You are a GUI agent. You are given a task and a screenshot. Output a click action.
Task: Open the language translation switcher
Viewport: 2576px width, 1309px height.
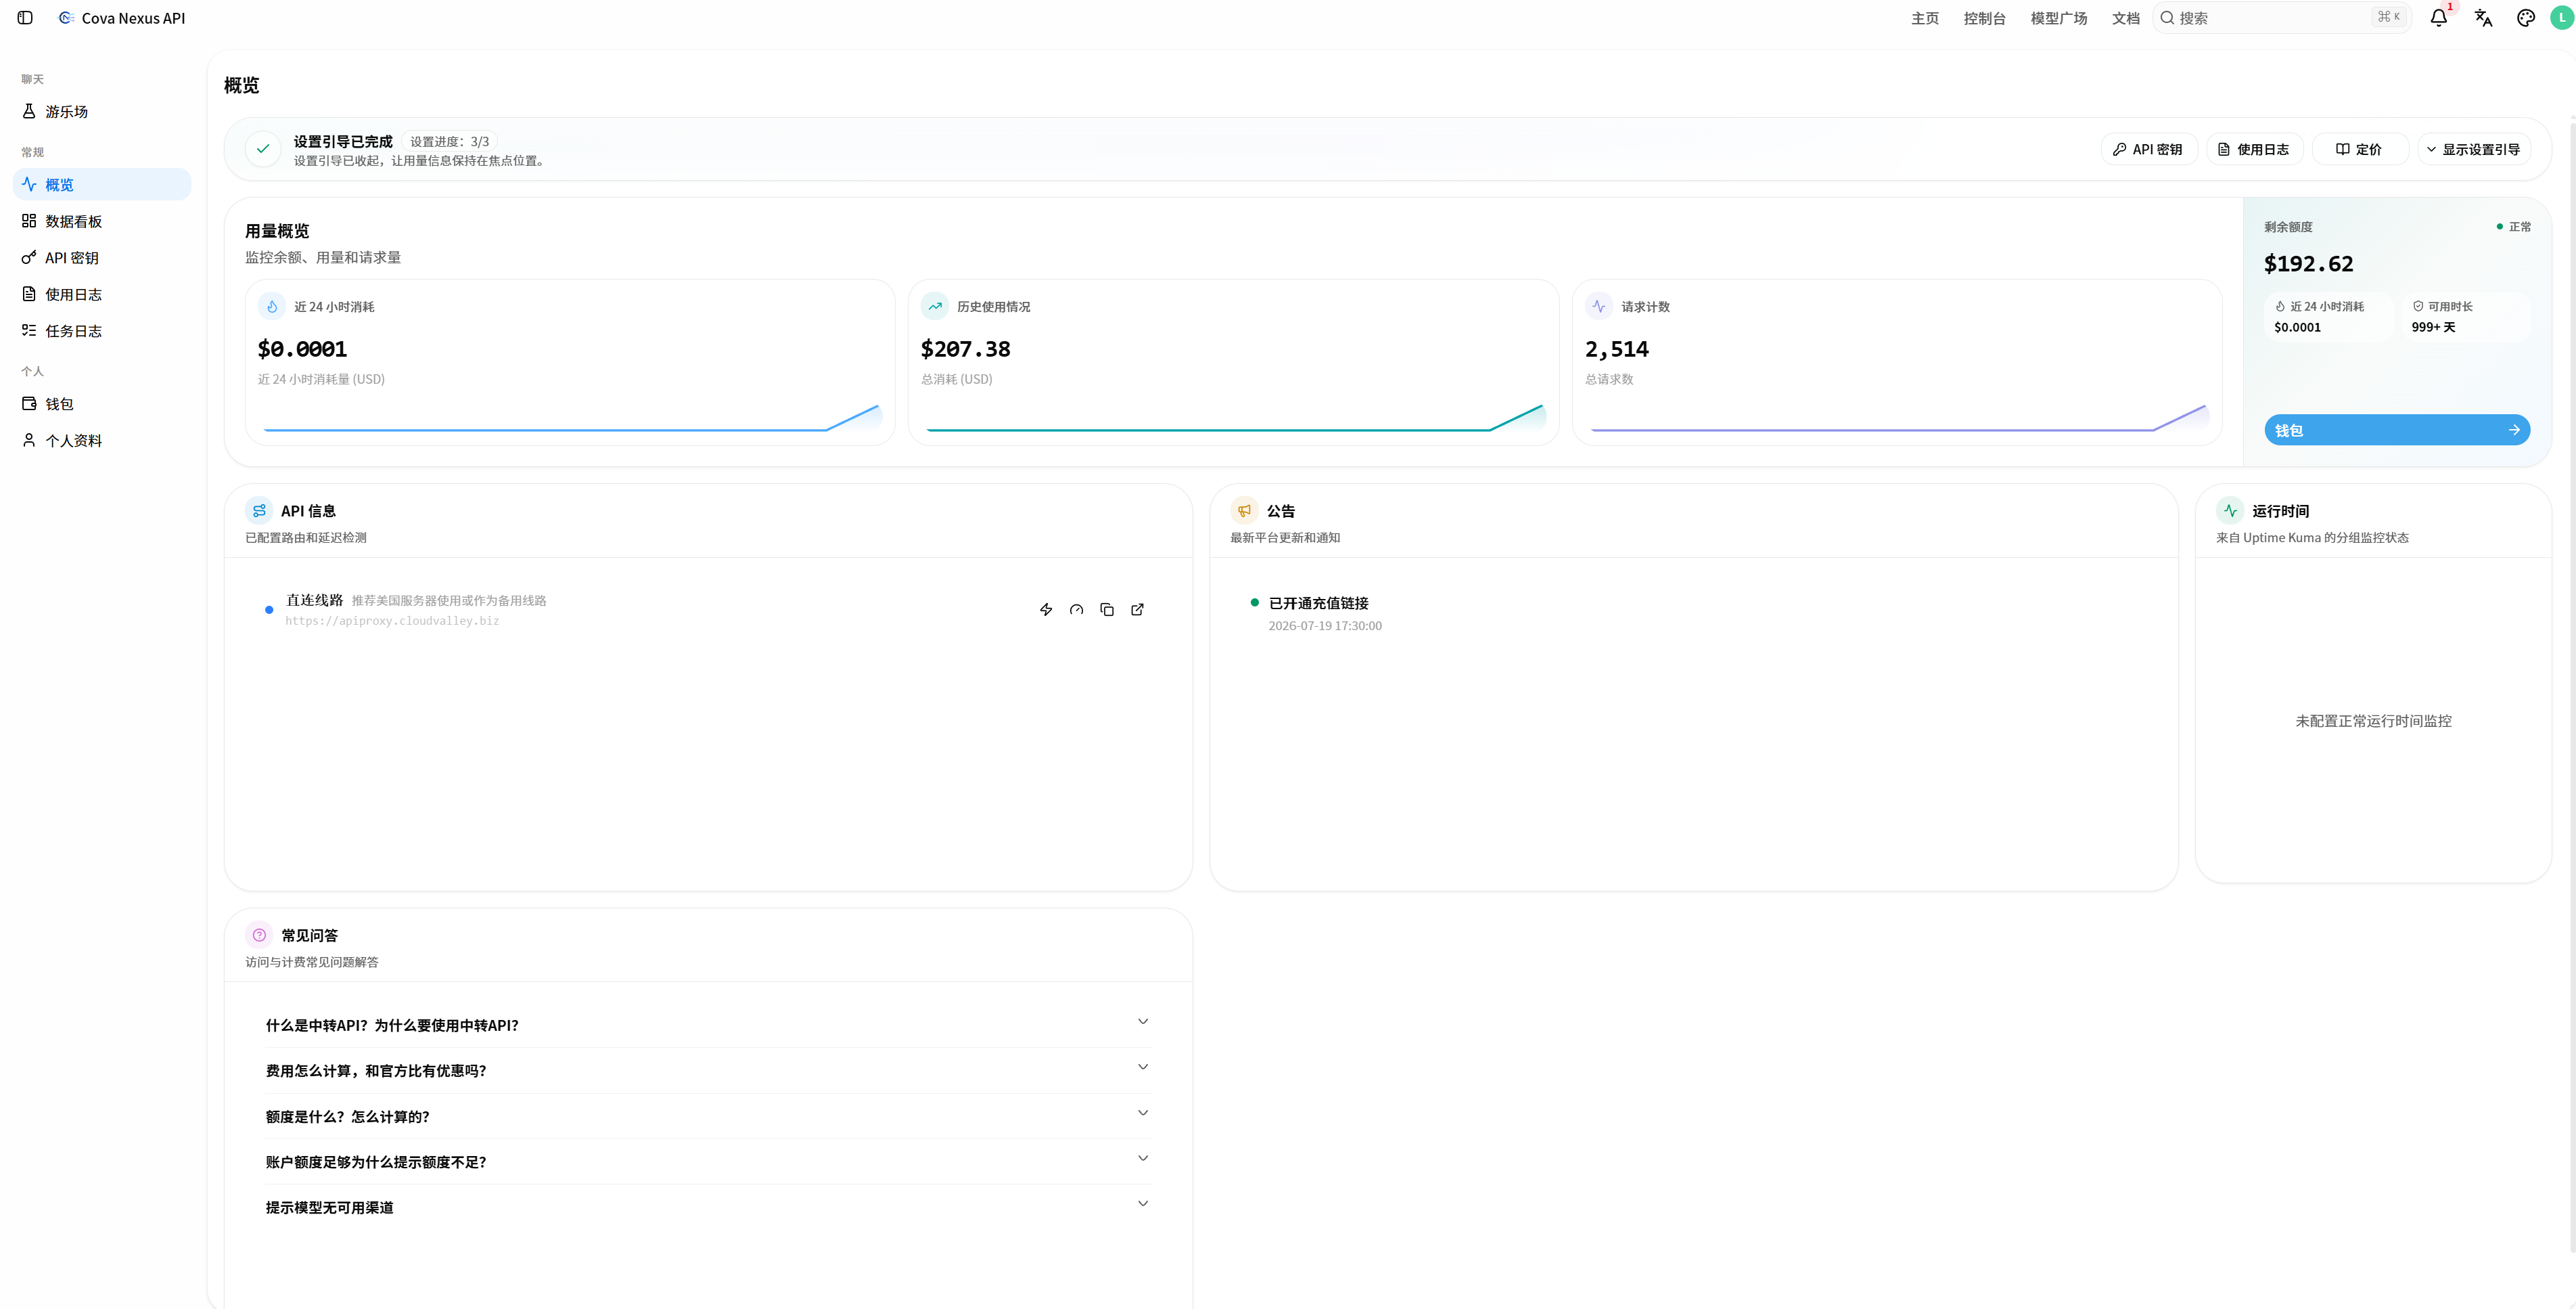pos(2483,18)
